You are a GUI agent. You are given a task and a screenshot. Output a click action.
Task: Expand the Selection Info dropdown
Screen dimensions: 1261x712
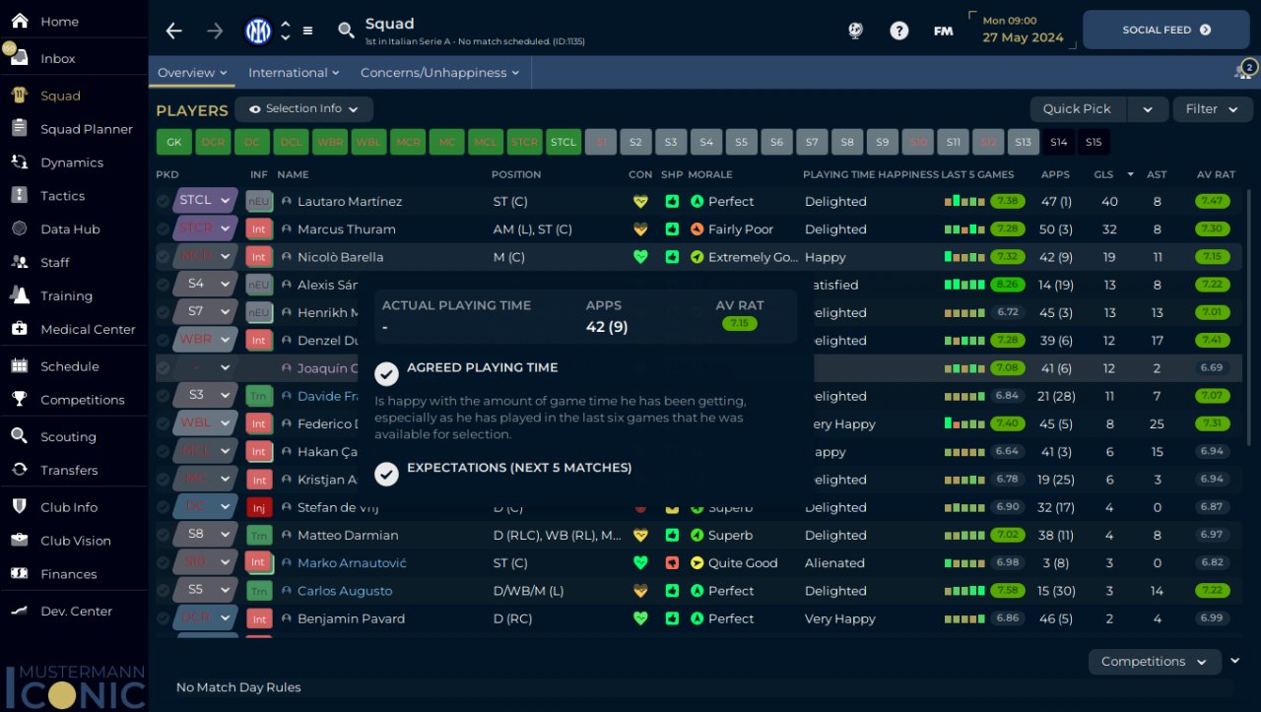click(303, 109)
